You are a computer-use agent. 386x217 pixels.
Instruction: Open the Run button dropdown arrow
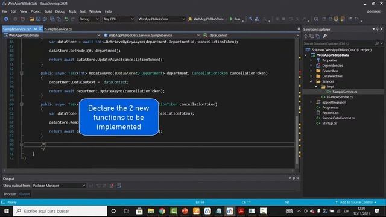coord(242,20)
